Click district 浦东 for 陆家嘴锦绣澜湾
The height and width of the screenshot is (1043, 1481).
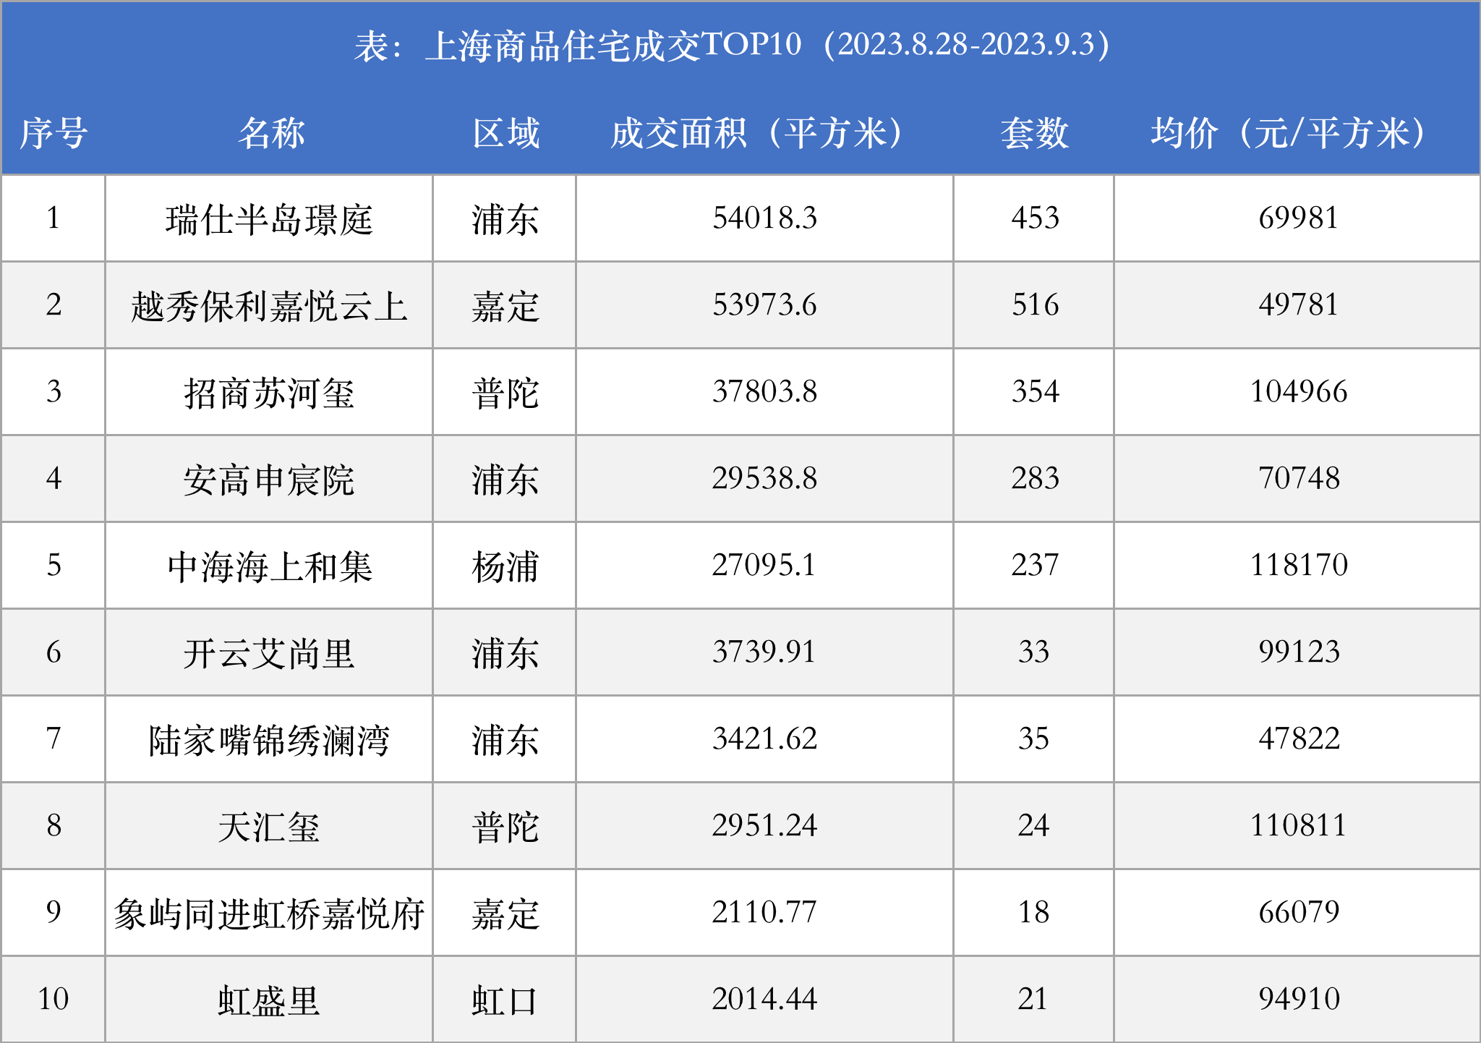coord(505,740)
